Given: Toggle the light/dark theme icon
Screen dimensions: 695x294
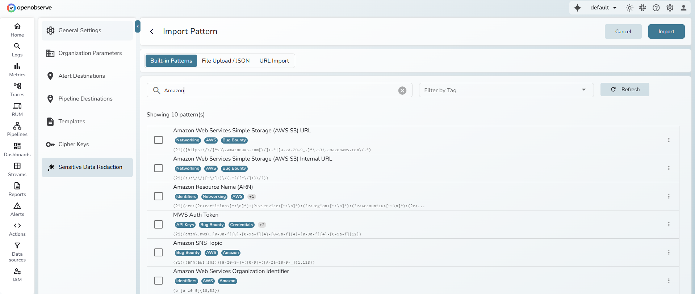Looking at the screenshot, I should [x=629, y=8].
